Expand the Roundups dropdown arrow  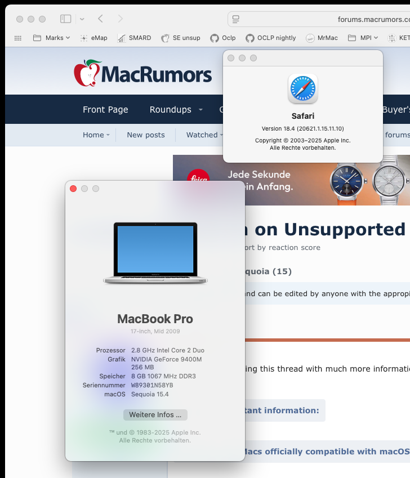200,109
